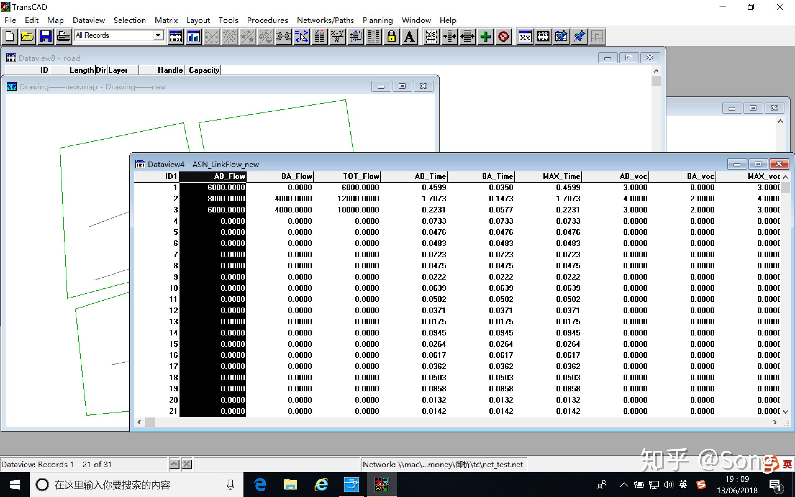Click the New File toolbar icon
This screenshot has width=795, height=497.
[10, 36]
